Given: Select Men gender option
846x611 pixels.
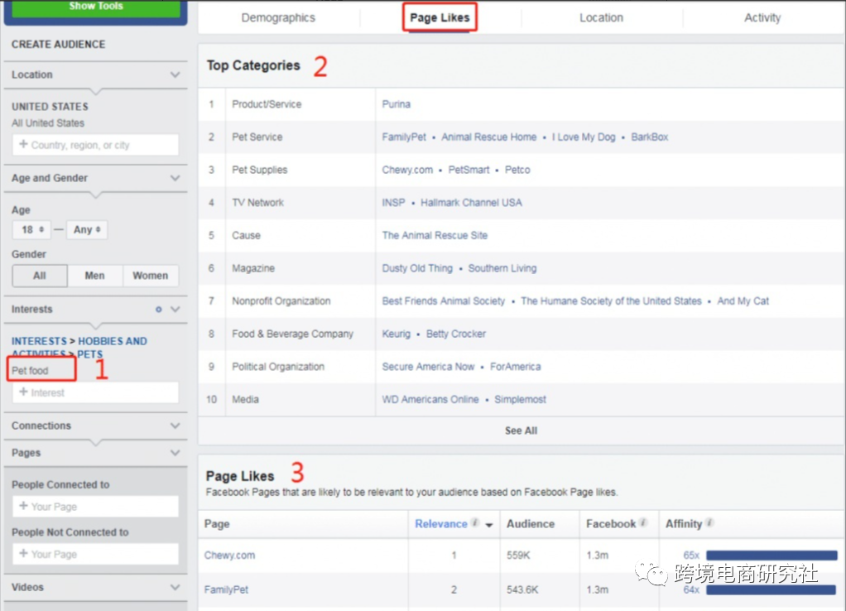Looking at the screenshot, I should tap(94, 275).
